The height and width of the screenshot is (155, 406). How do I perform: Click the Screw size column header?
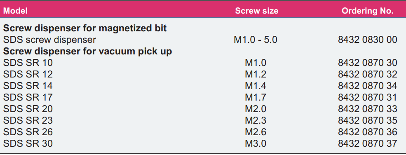coord(257,11)
